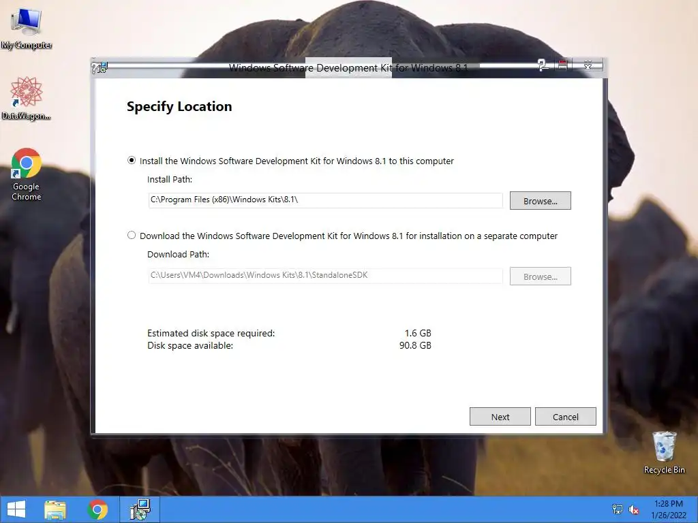The image size is (698, 523).
Task: Open the Windows Start button
Action: click(x=16, y=509)
